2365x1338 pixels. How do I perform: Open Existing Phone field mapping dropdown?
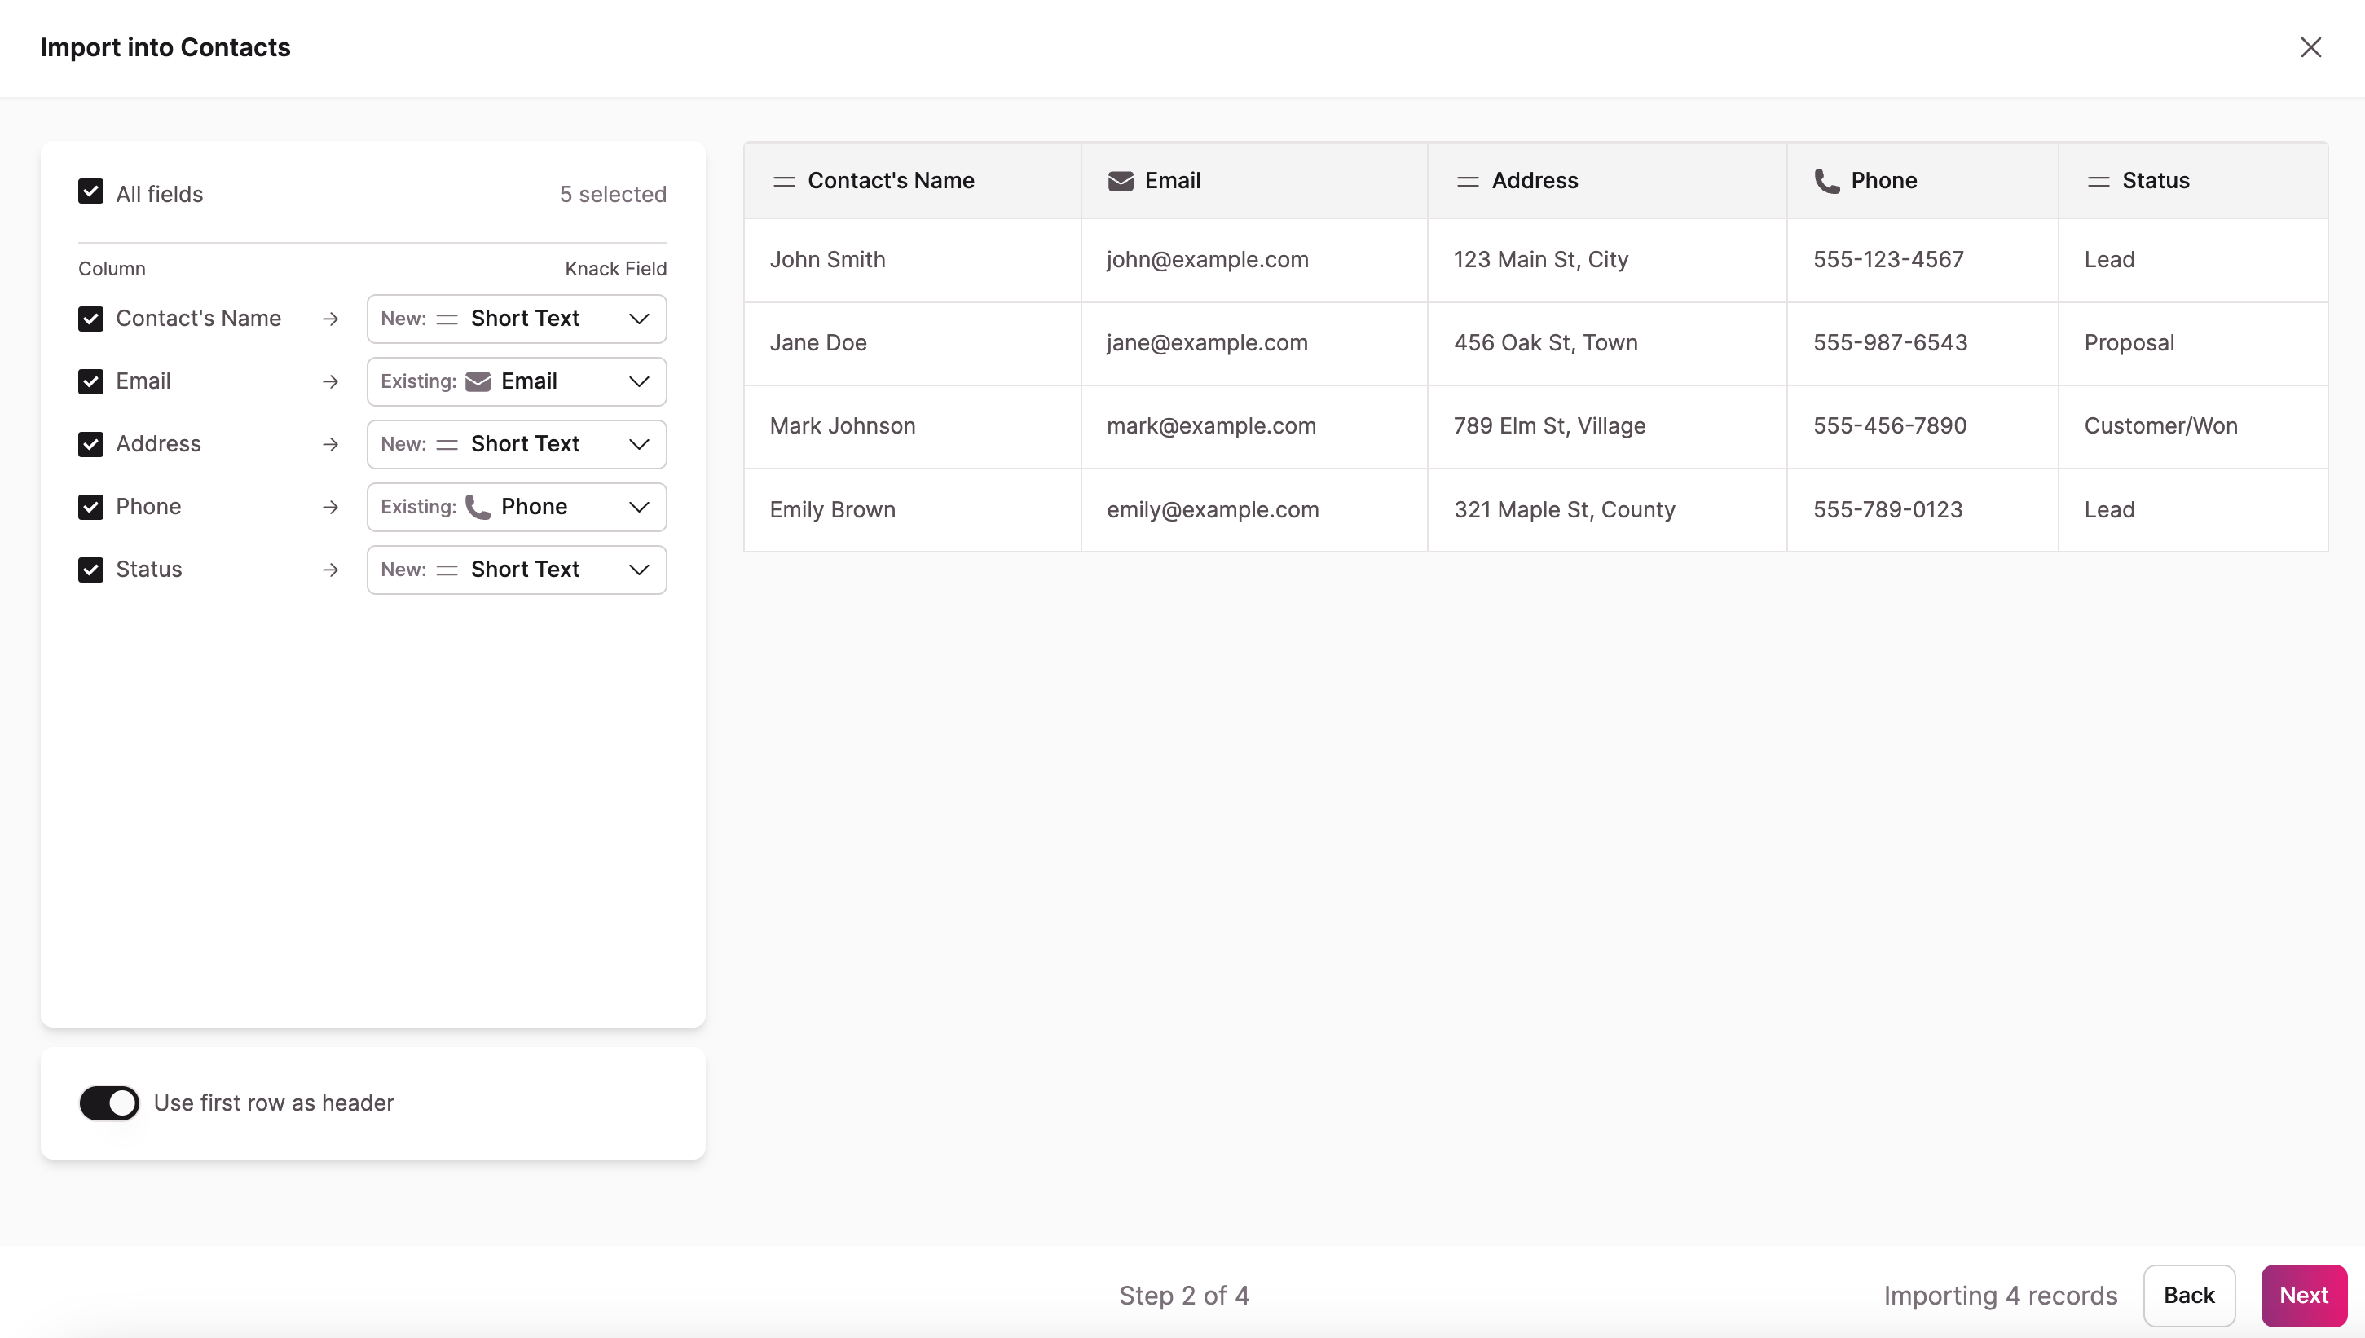[517, 508]
